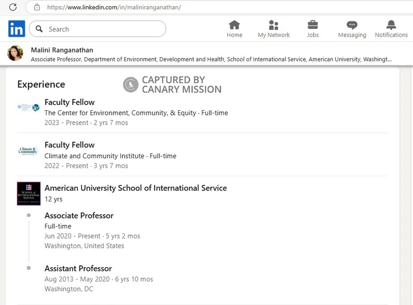The width and height of the screenshot is (413, 305).
Task: Click the magnifier icon in Search box
Action: click(39, 29)
